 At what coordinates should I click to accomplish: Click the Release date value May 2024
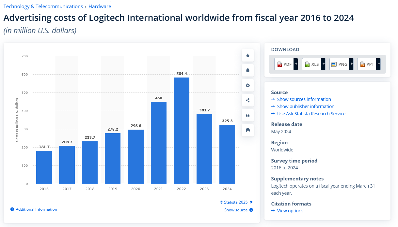pyautogui.click(x=281, y=132)
